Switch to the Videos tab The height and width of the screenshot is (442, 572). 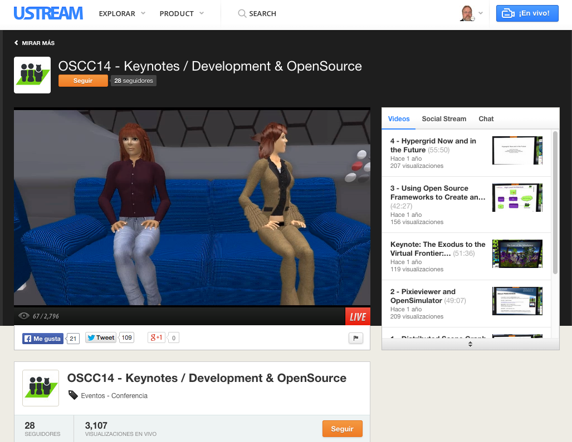point(399,118)
